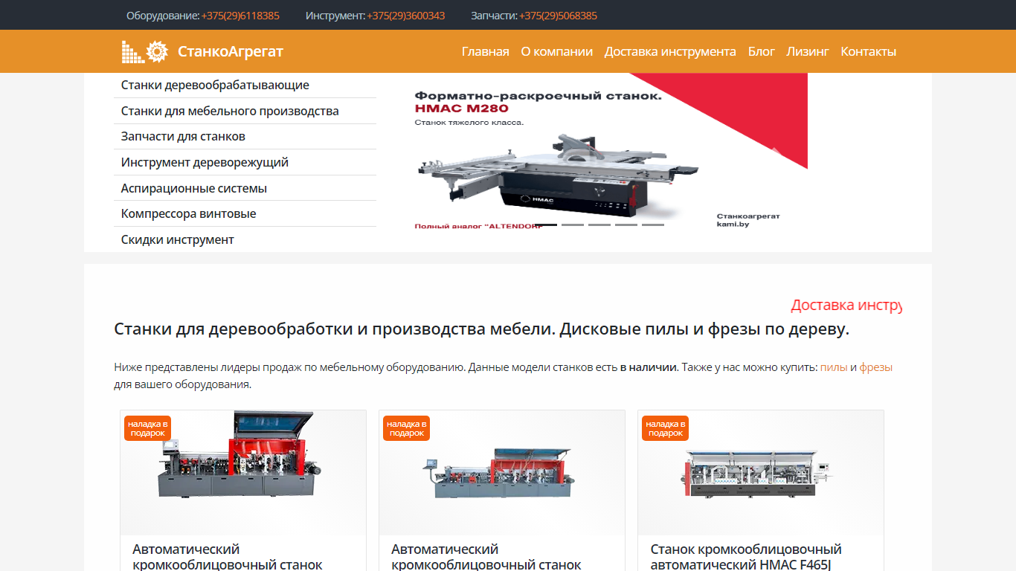Click the bold text в наличии

649,367
